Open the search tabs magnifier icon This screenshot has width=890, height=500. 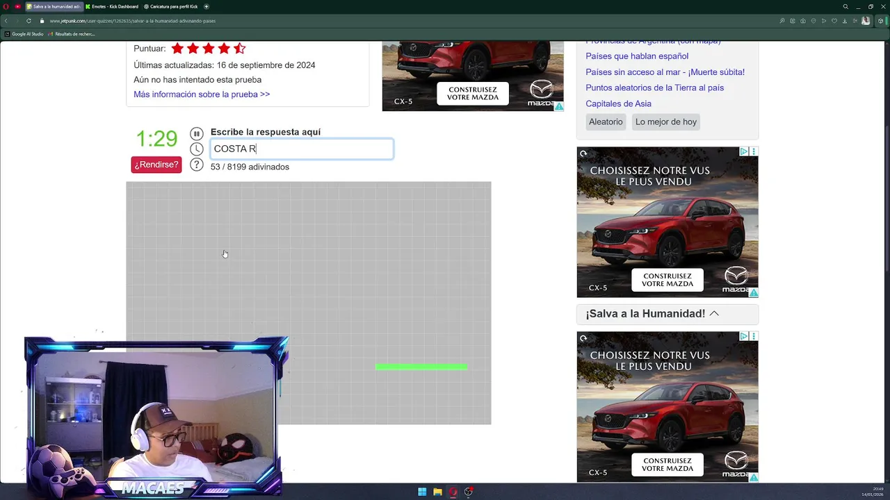pos(845,6)
